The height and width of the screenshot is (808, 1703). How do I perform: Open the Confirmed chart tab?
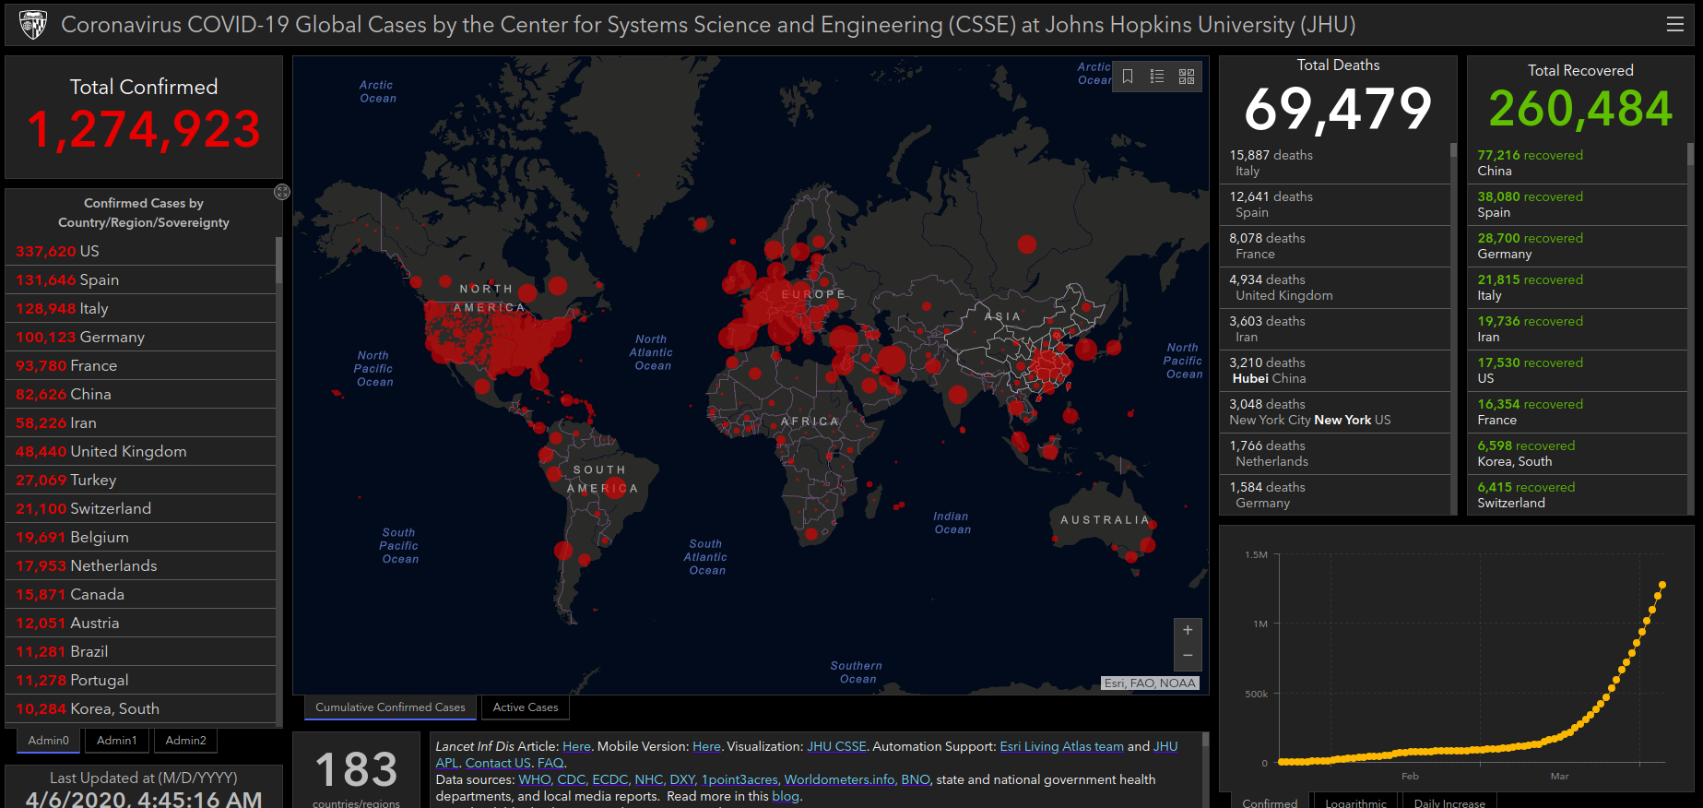(1270, 802)
